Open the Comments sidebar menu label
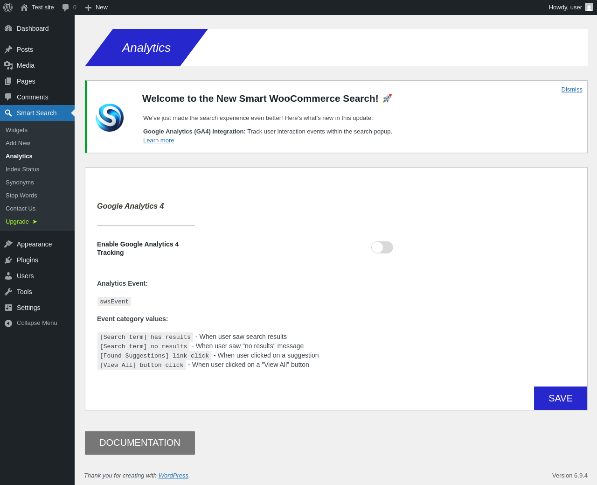Image resolution: width=597 pixels, height=485 pixels. tap(33, 97)
